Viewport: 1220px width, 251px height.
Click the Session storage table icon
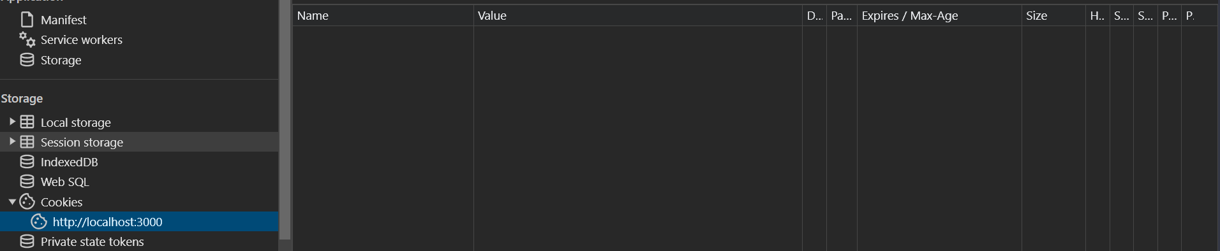[x=27, y=141]
